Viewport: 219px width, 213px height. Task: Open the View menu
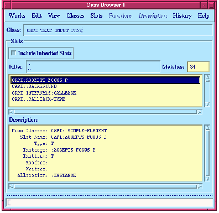[x=54, y=15]
